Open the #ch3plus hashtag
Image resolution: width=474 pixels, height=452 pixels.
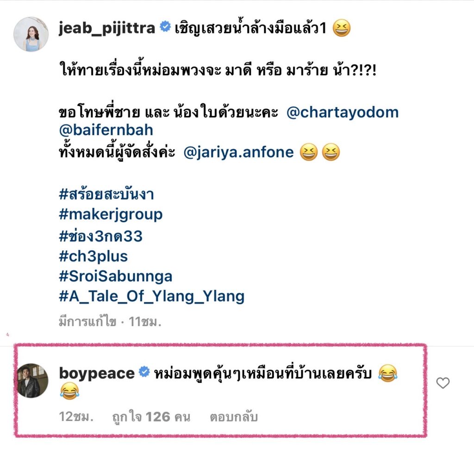tap(94, 257)
